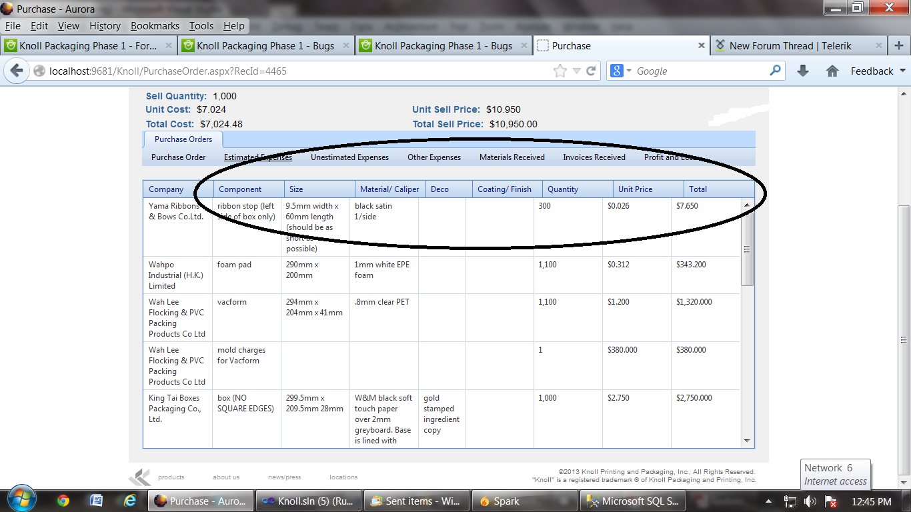Select the King Tai Boxes Packaging Co. cell
Screen dimensions: 911x512
[x=178, y=419]
